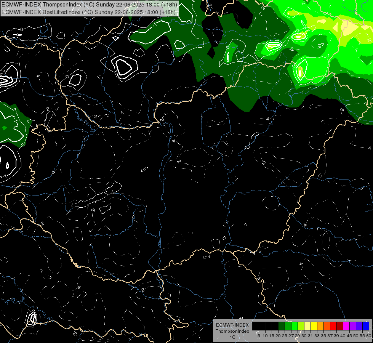
Task: Click the legend tick value 55
Action: tap(362, 336)
